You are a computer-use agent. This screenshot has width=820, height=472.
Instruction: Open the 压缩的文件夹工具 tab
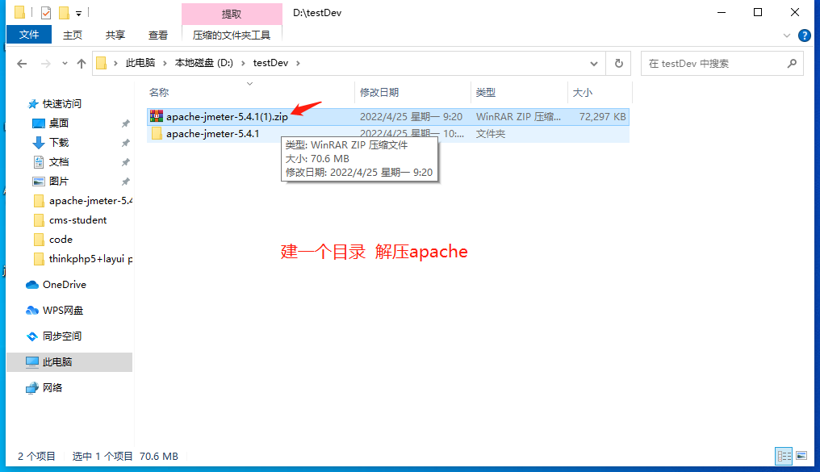[232, 35]
